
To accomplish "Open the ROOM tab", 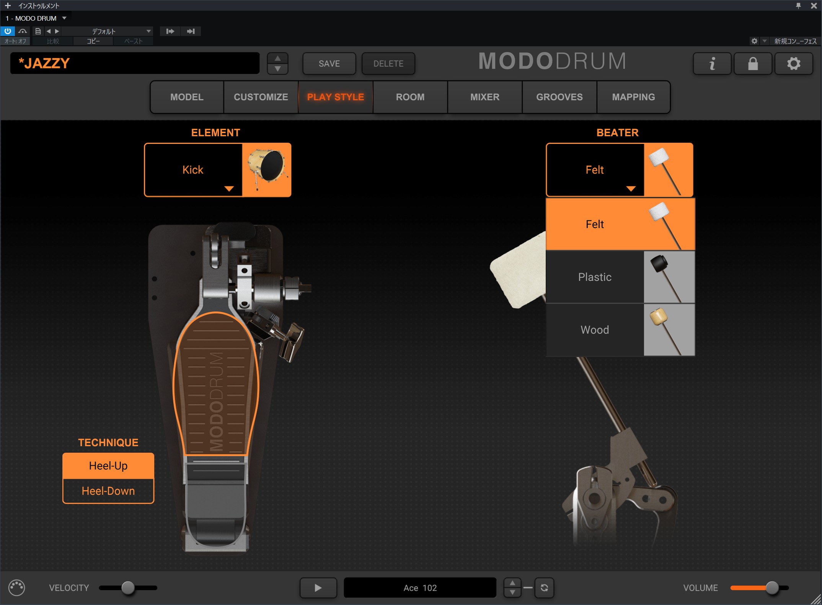I will pyautogui.click(x=410, y=97).
